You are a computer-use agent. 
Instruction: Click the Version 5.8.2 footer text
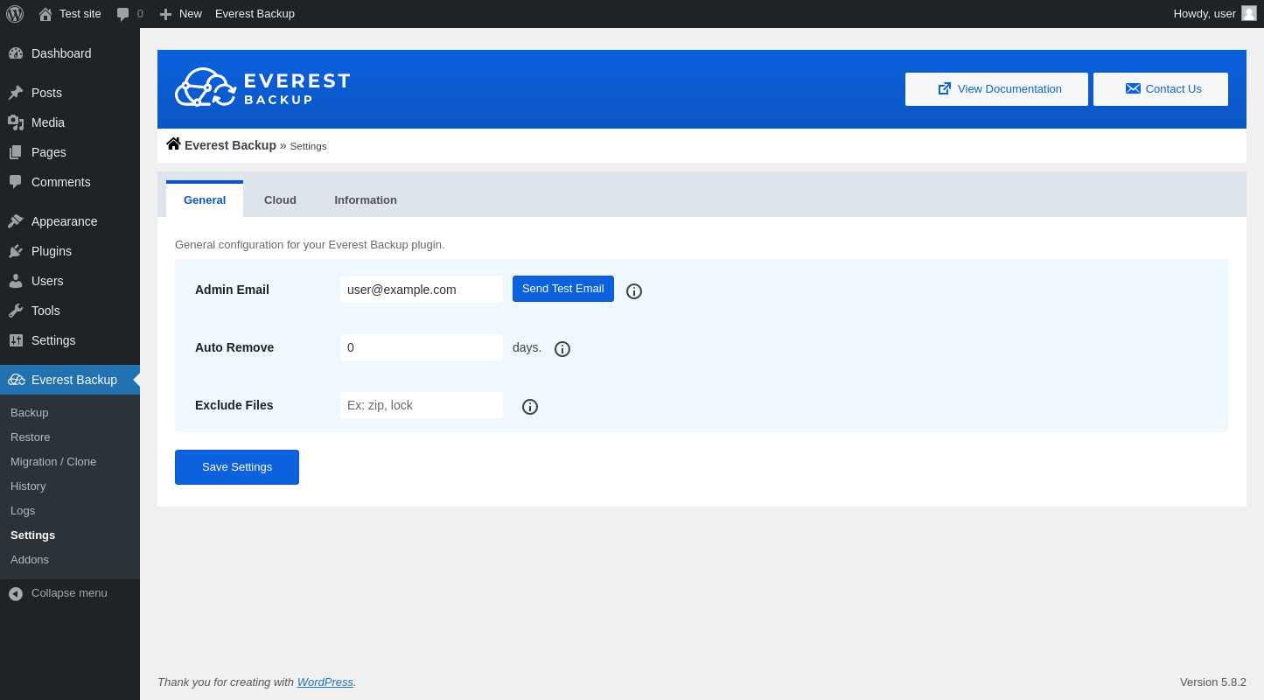tap(1213, 682)
